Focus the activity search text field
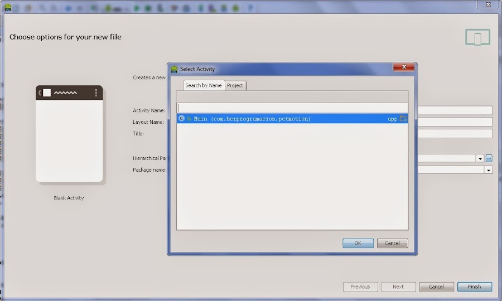 click(x=292, y=108)
